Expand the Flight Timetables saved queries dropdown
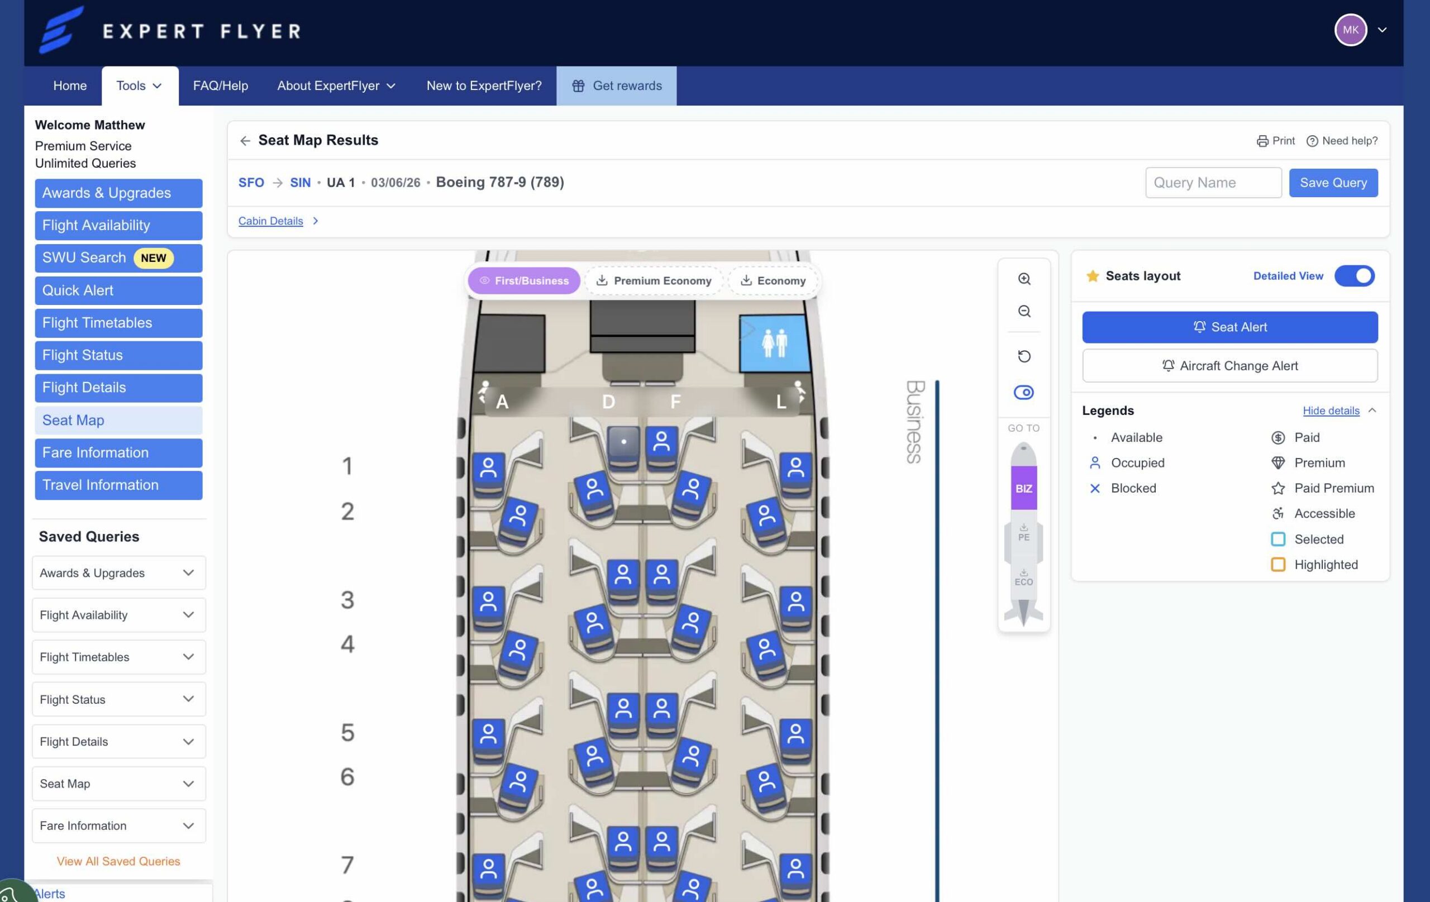 (119, 657)
